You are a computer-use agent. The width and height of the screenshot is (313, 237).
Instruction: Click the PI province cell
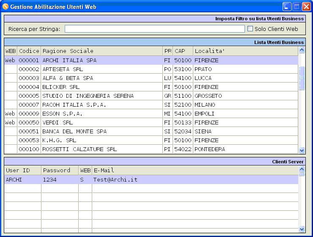tap(167, 149)
